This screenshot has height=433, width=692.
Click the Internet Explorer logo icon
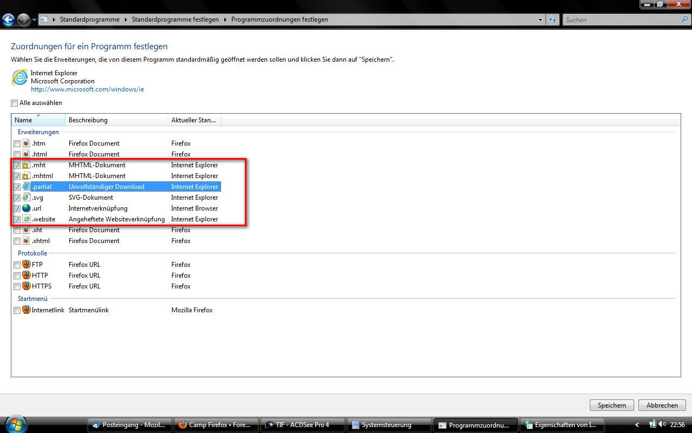19,77
